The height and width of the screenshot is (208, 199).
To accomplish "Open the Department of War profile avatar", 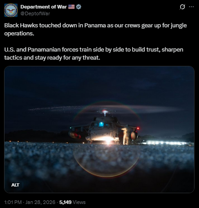I will click(x=11, y=10).
